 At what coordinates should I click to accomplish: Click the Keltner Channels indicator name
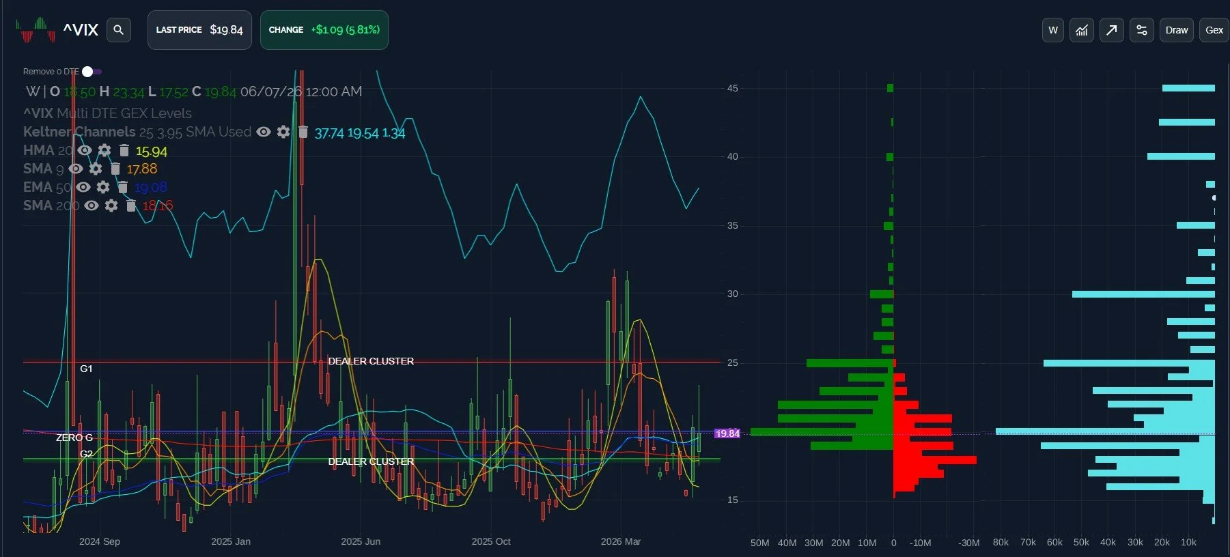click(x=79, y=132)
